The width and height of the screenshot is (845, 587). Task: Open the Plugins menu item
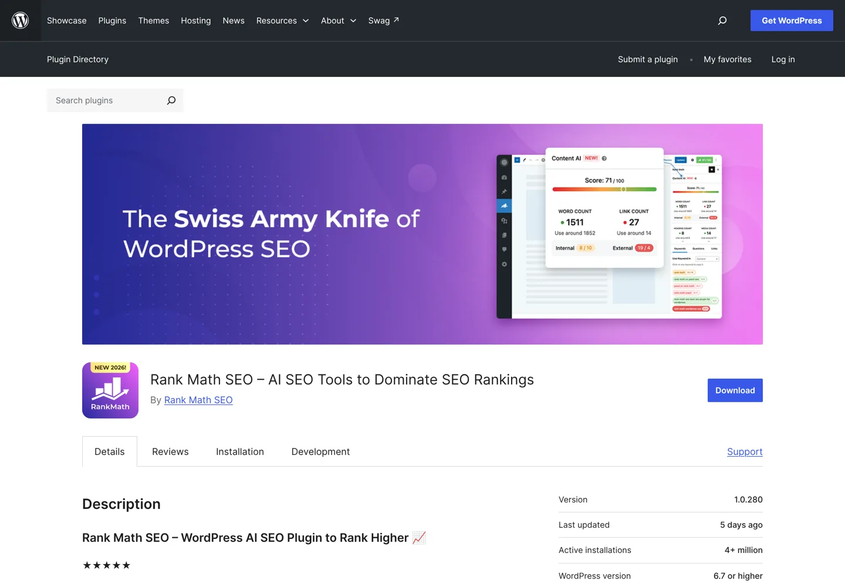click(112, 21)
